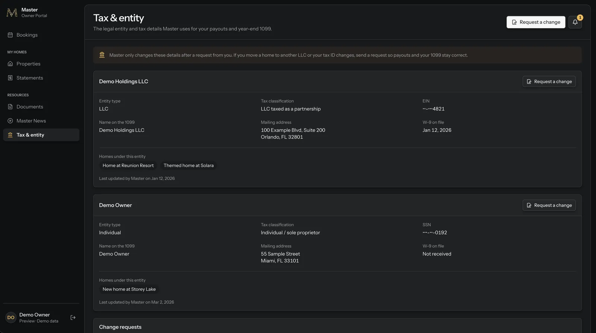Viewport: 596px width, 333px height.
Task: Click the log out icon
Action: pos(73,317)
